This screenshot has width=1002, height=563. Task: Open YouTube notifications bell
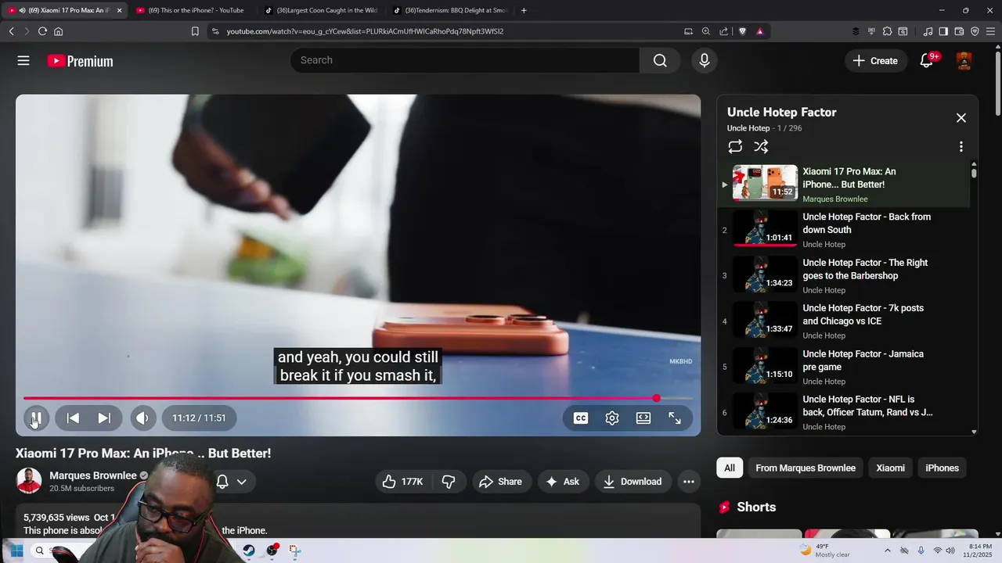(x=927, y=60)
